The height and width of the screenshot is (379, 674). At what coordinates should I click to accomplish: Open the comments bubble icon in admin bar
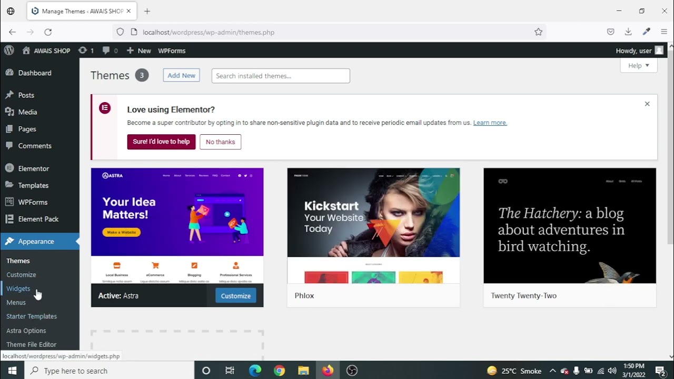[106, 51]
